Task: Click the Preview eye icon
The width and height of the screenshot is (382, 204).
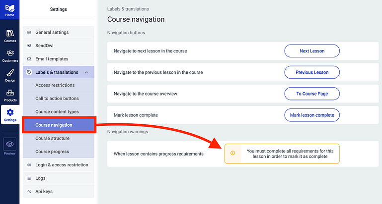Action: (x=10, y=144)
